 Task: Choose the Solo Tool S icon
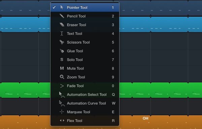[x=62, y=60]
